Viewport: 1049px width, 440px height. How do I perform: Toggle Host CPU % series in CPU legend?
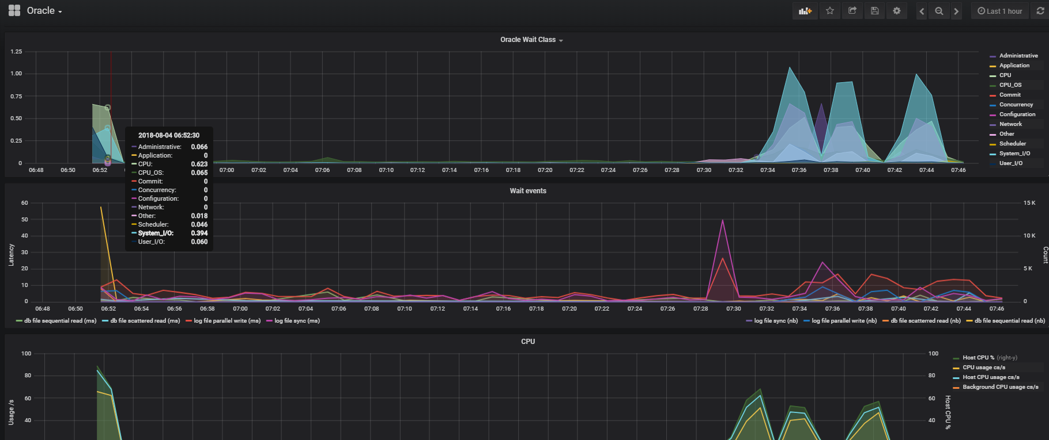coord(978,358)
